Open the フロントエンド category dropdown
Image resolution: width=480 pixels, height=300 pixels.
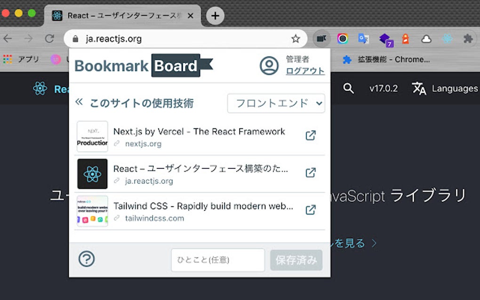point(276,103)
